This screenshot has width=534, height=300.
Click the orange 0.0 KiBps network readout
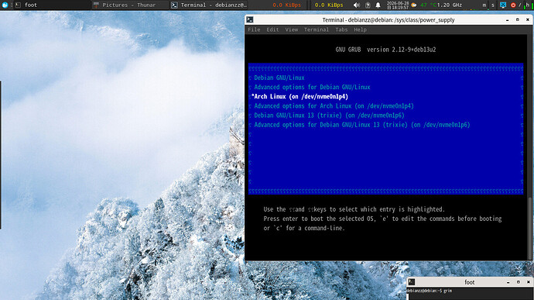click(x=287, y=5)
